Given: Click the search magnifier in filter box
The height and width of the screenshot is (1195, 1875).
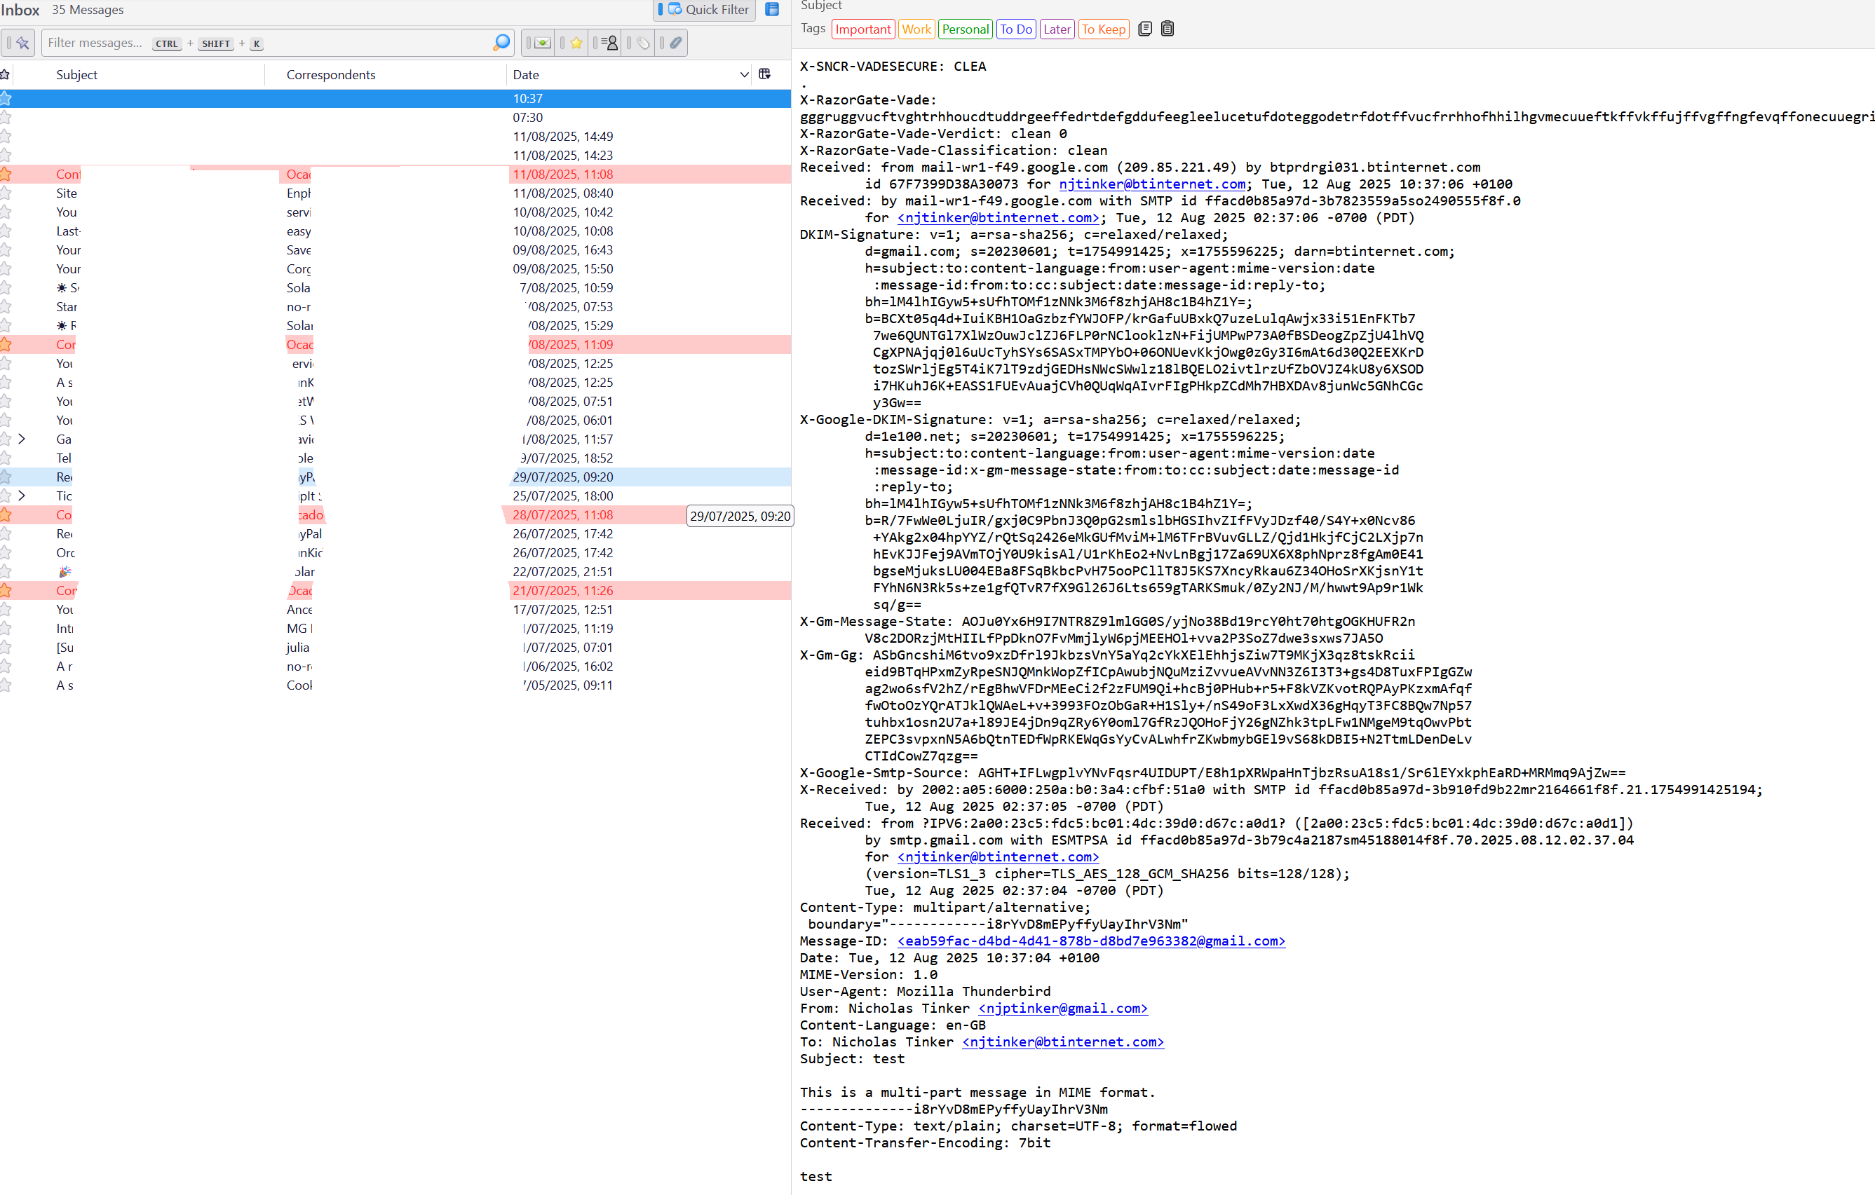Looking at the screenshot, I should 501,42.
